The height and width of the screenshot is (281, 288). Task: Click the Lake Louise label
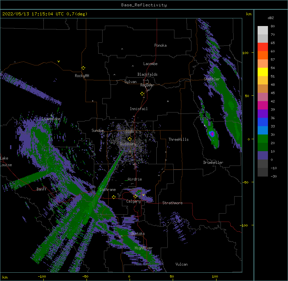6,162
